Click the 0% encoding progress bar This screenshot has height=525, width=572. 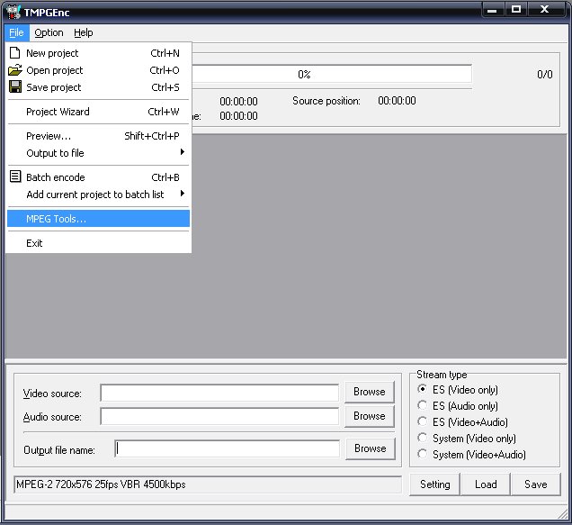click(332, 75)
